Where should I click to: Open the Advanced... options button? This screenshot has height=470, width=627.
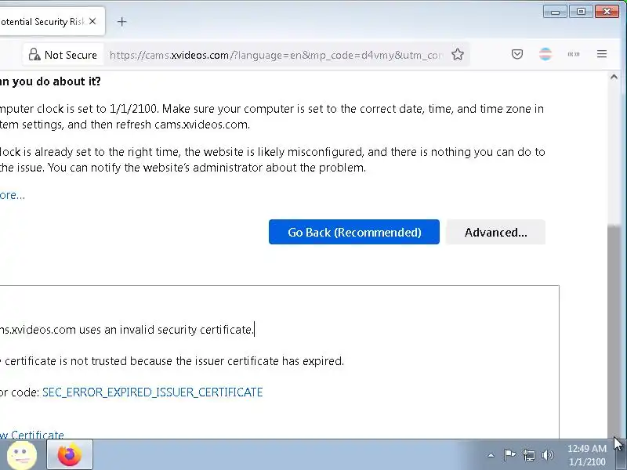click(x=495, y=232)
